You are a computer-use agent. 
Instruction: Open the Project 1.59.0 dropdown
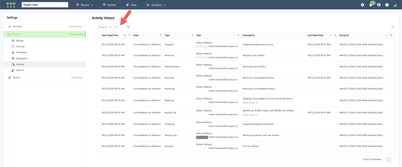(x=45, y=5)
